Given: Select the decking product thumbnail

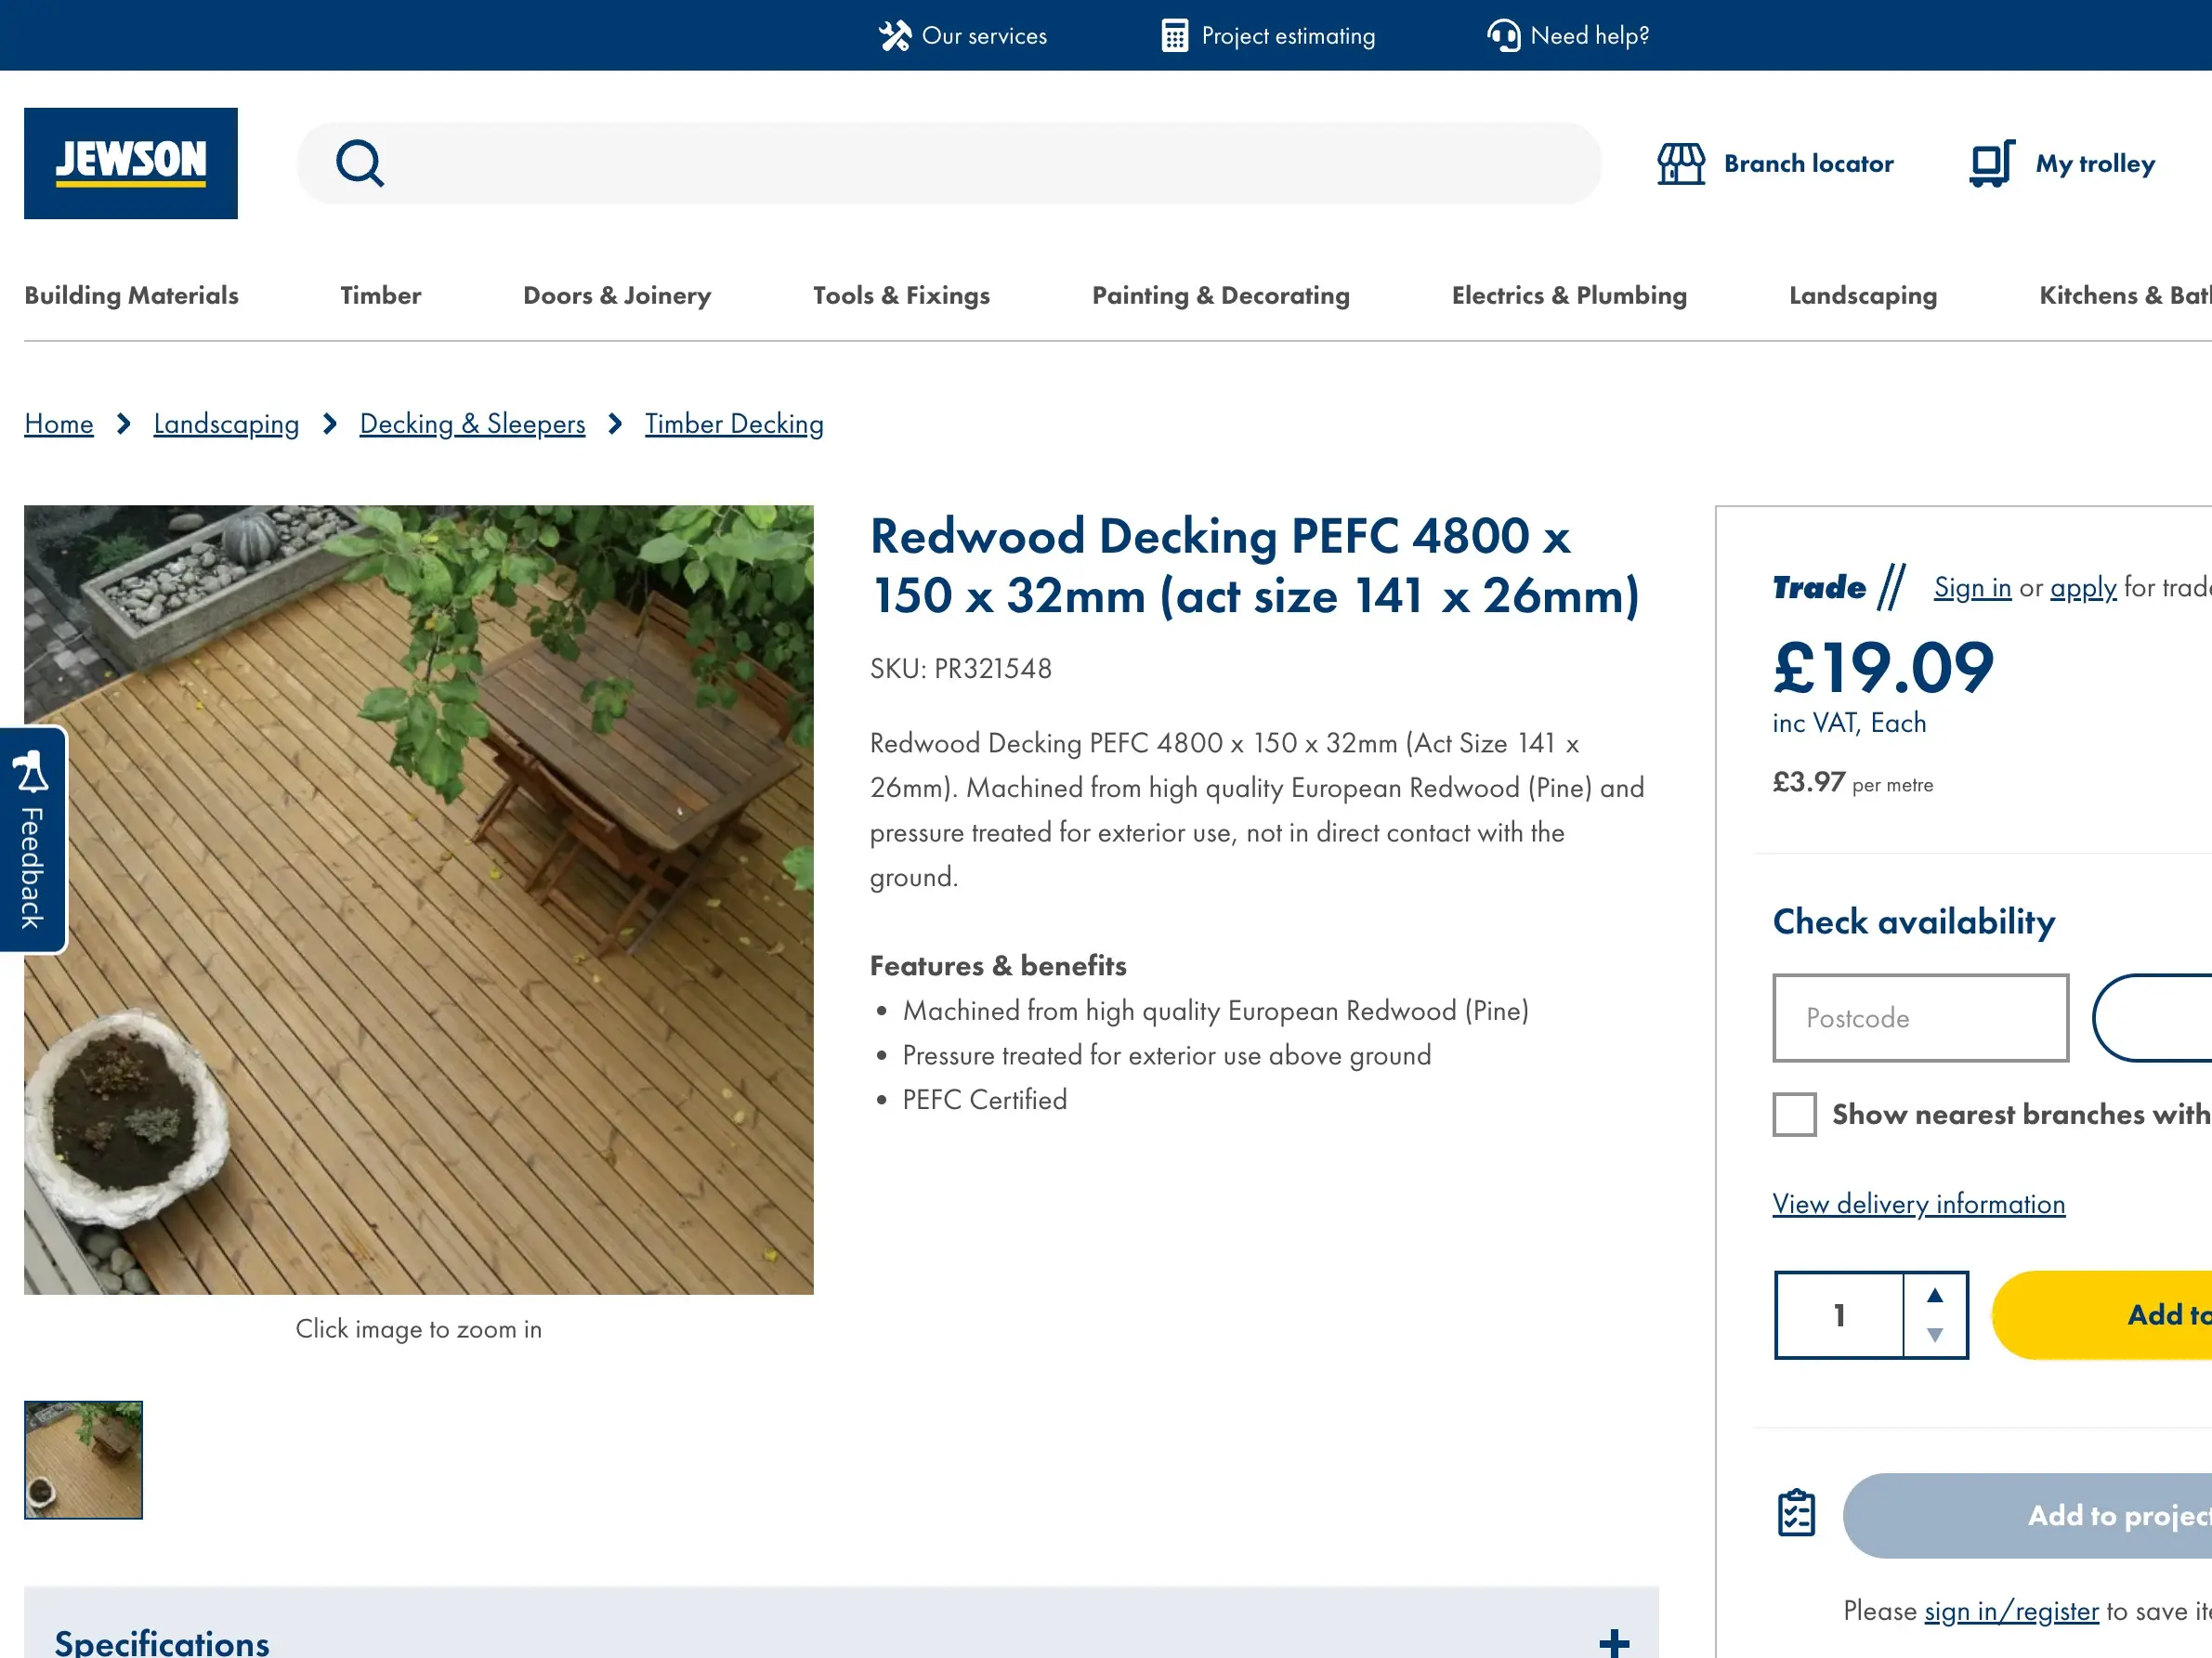Looking at the screenshot, I should 83,1459.
